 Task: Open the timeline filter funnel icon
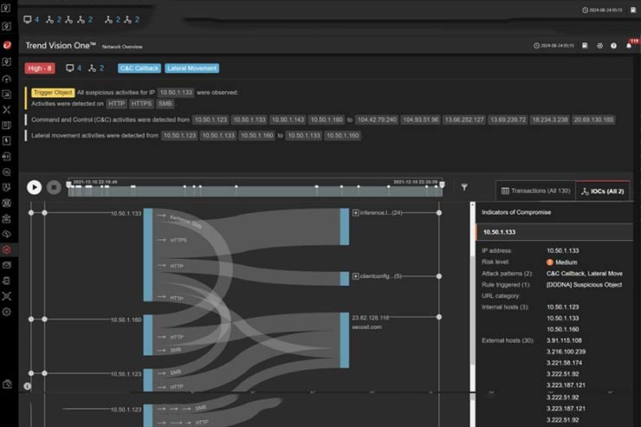pos(464,186)
